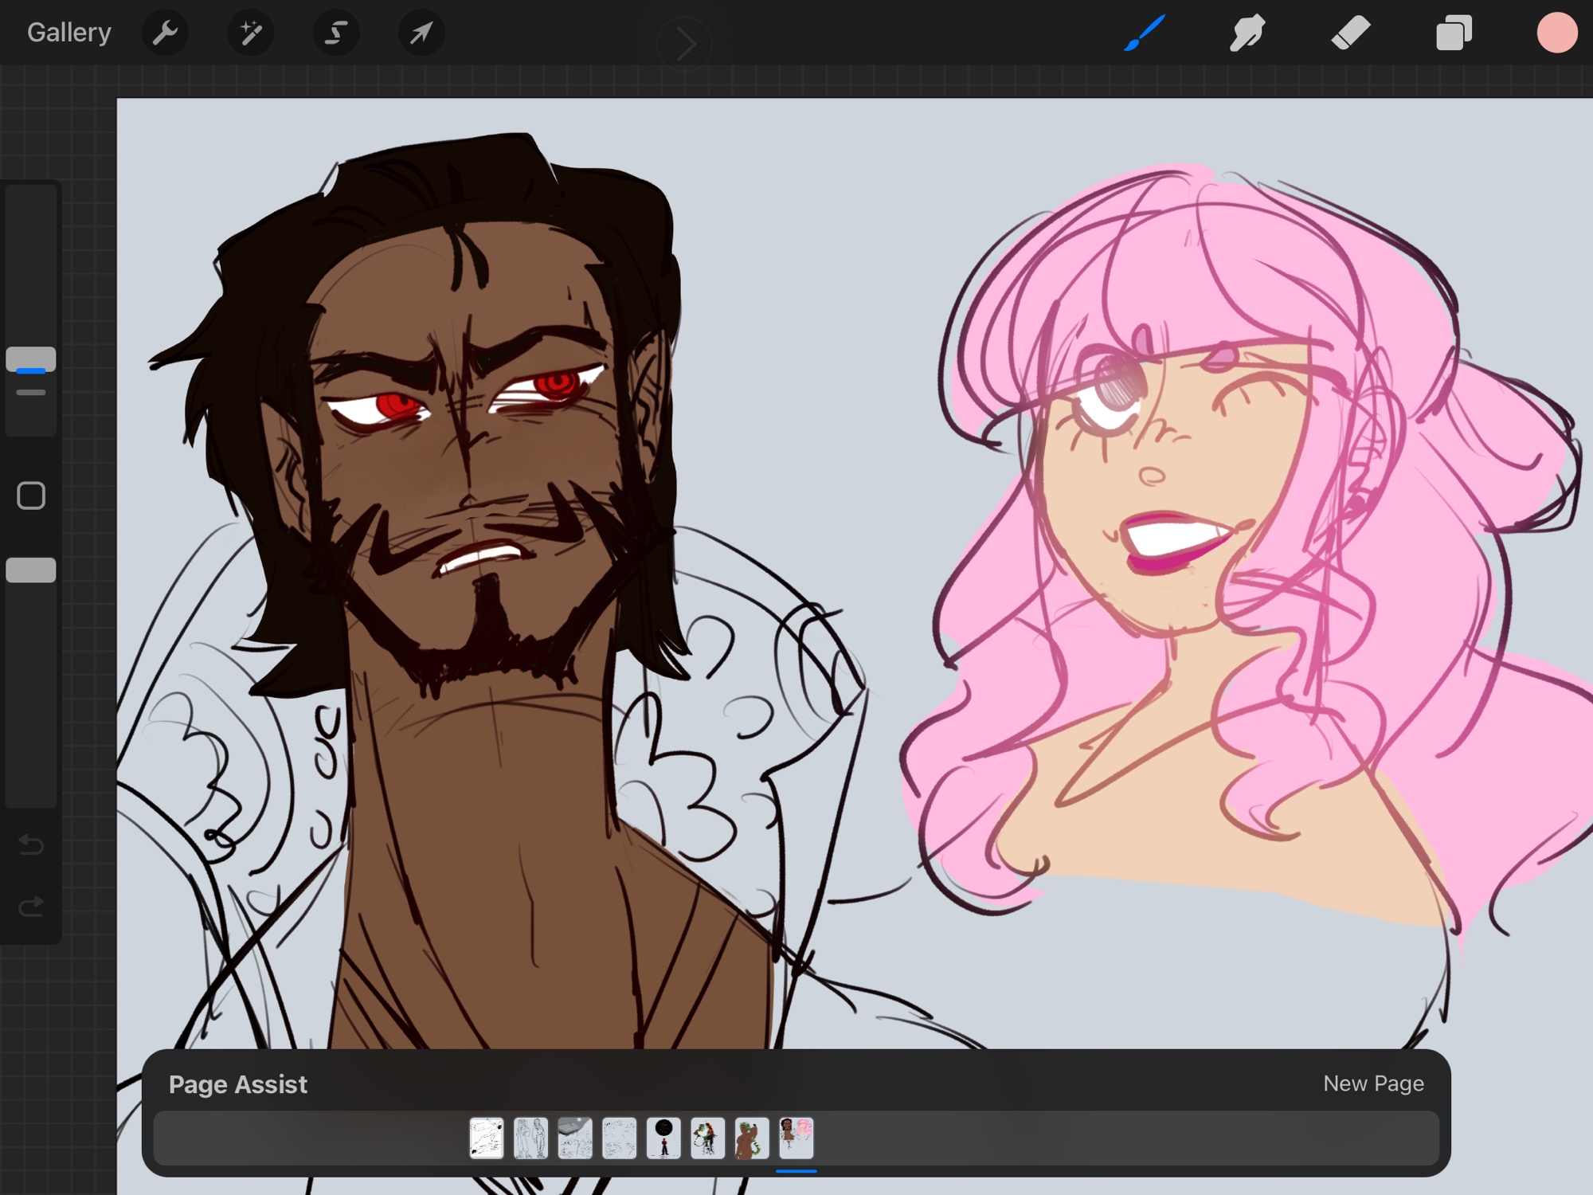This screenshot has height=1195, width=1593.
Task: Select the Paint brush tool
Action: click(1145, 33)
